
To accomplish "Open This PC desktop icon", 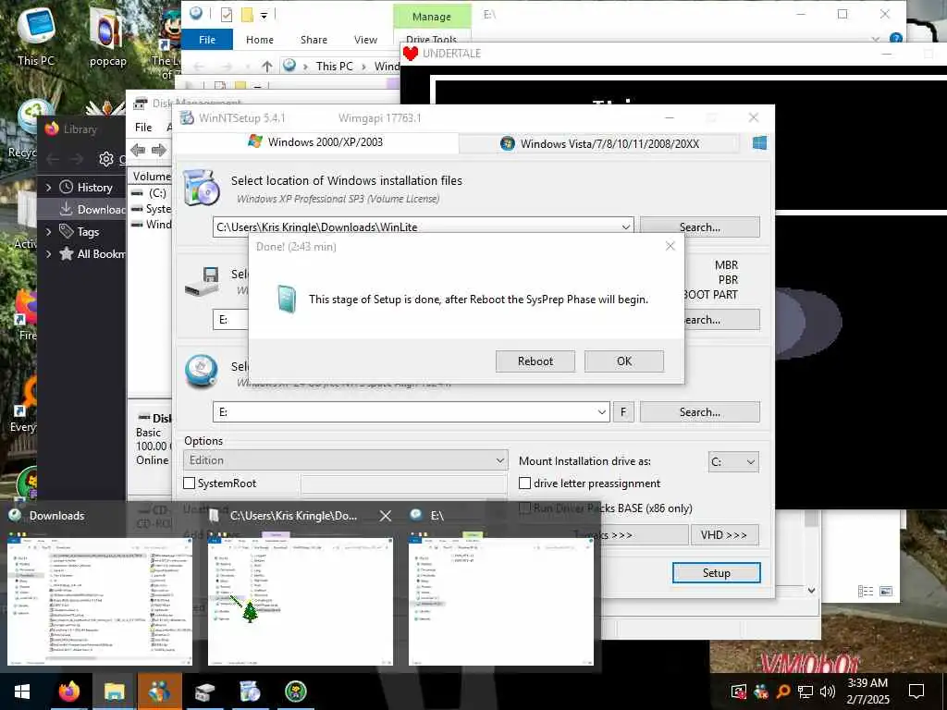I will coord(36,36).
